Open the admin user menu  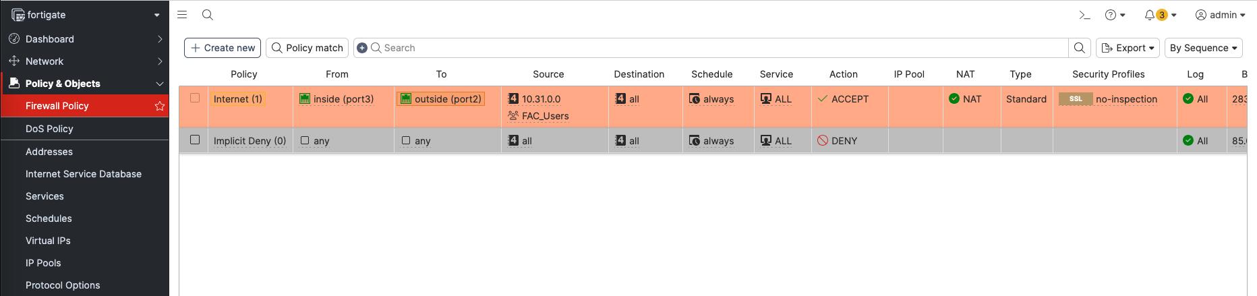coord(1220,15)
